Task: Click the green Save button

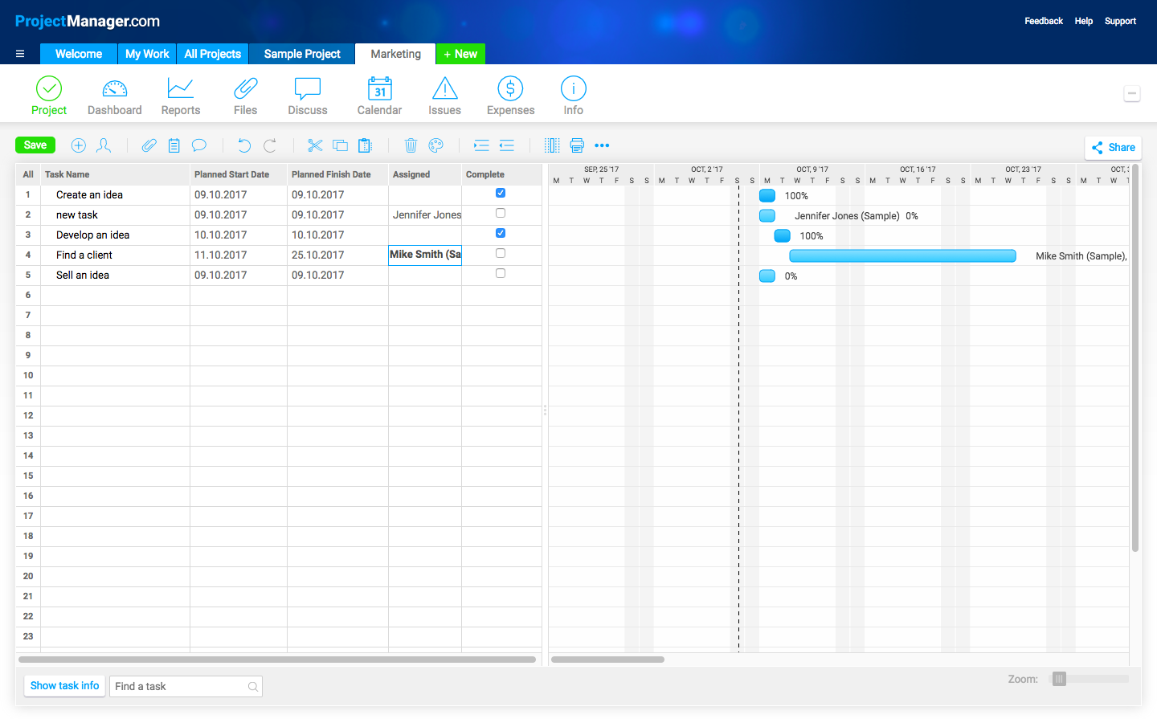Action: click(35, 145)
